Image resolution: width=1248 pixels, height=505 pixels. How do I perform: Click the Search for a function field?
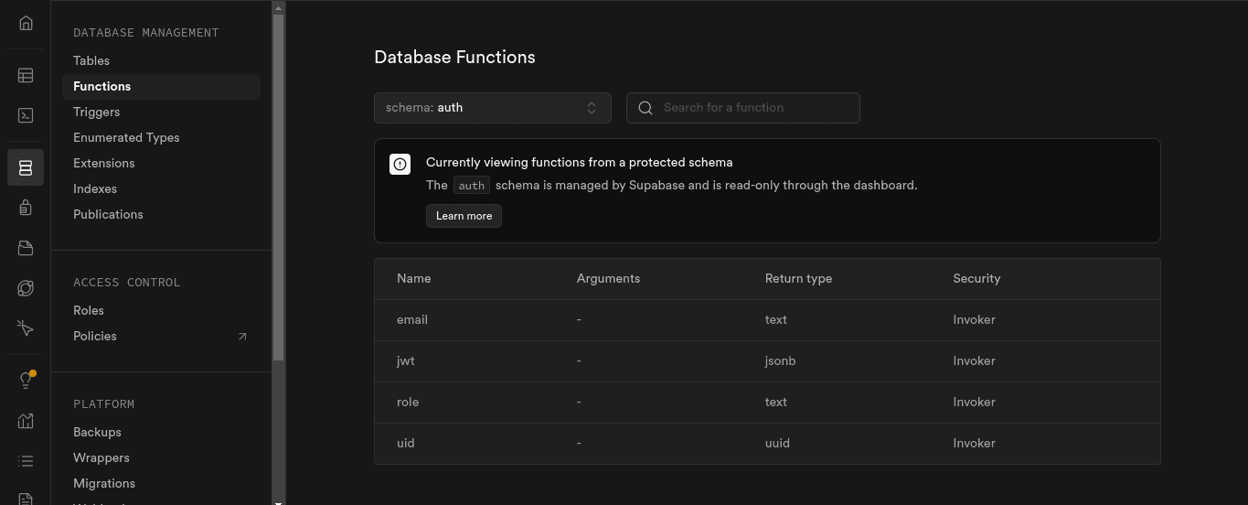pyautogui.click(x=742, y=108)
